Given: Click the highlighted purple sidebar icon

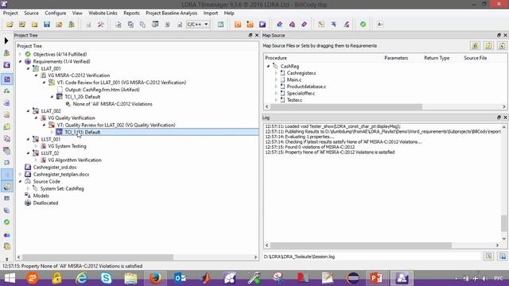Looking at the screenshot, I should pos(7,79).
